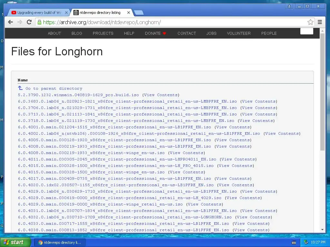Download the 6.0.4031.0 lab06_n iso
330x247 pixels.
[x=127, y=211]
